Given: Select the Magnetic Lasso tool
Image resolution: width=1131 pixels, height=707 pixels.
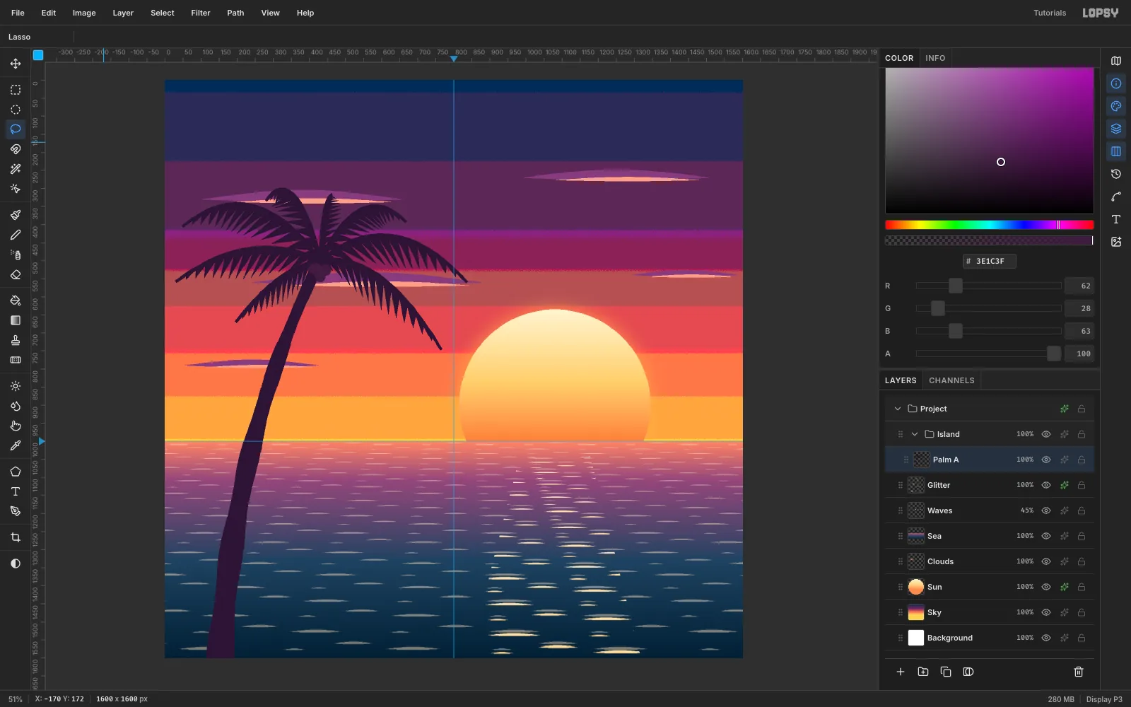Looking at the screenshot, I should pos(16,149).
